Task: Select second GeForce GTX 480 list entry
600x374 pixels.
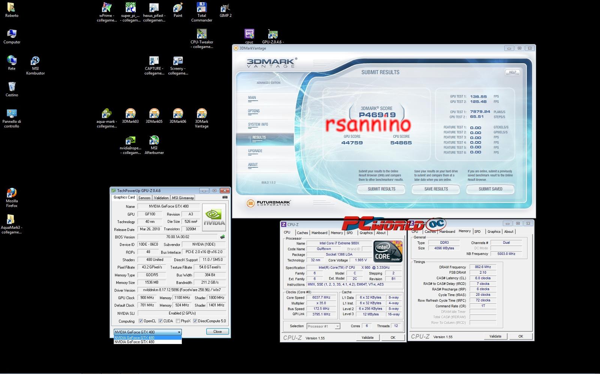Action: pos(148,342)
